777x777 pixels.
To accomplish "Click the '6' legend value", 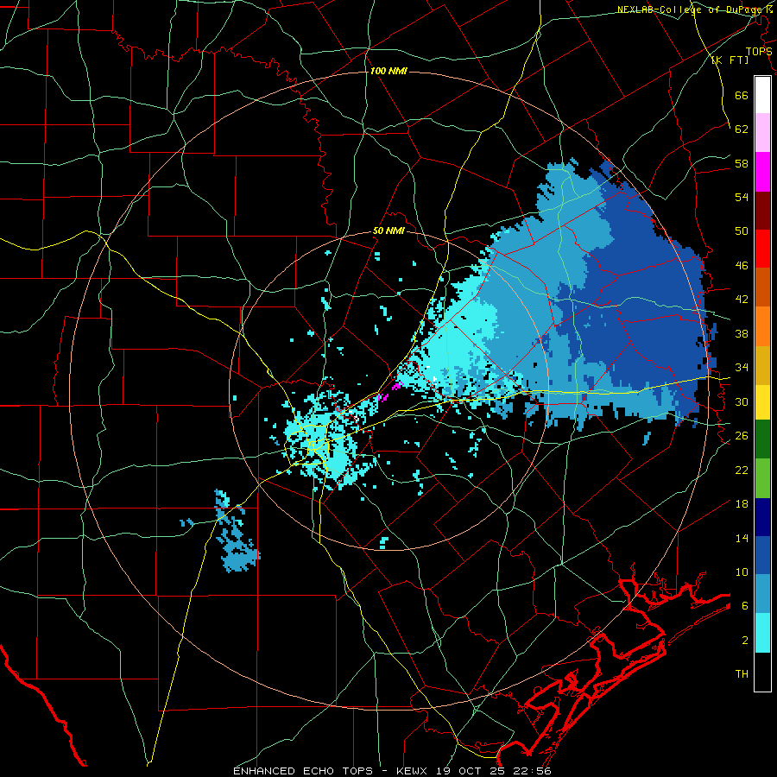I will (745, 606).
